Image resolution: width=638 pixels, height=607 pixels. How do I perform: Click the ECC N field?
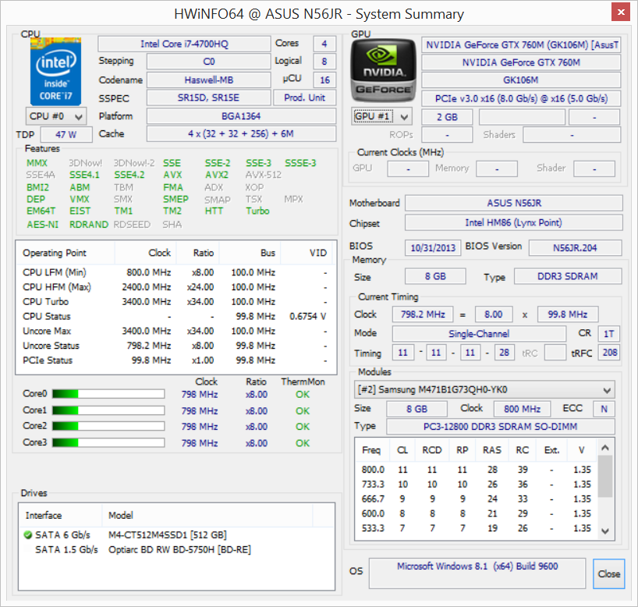(604, 409)
